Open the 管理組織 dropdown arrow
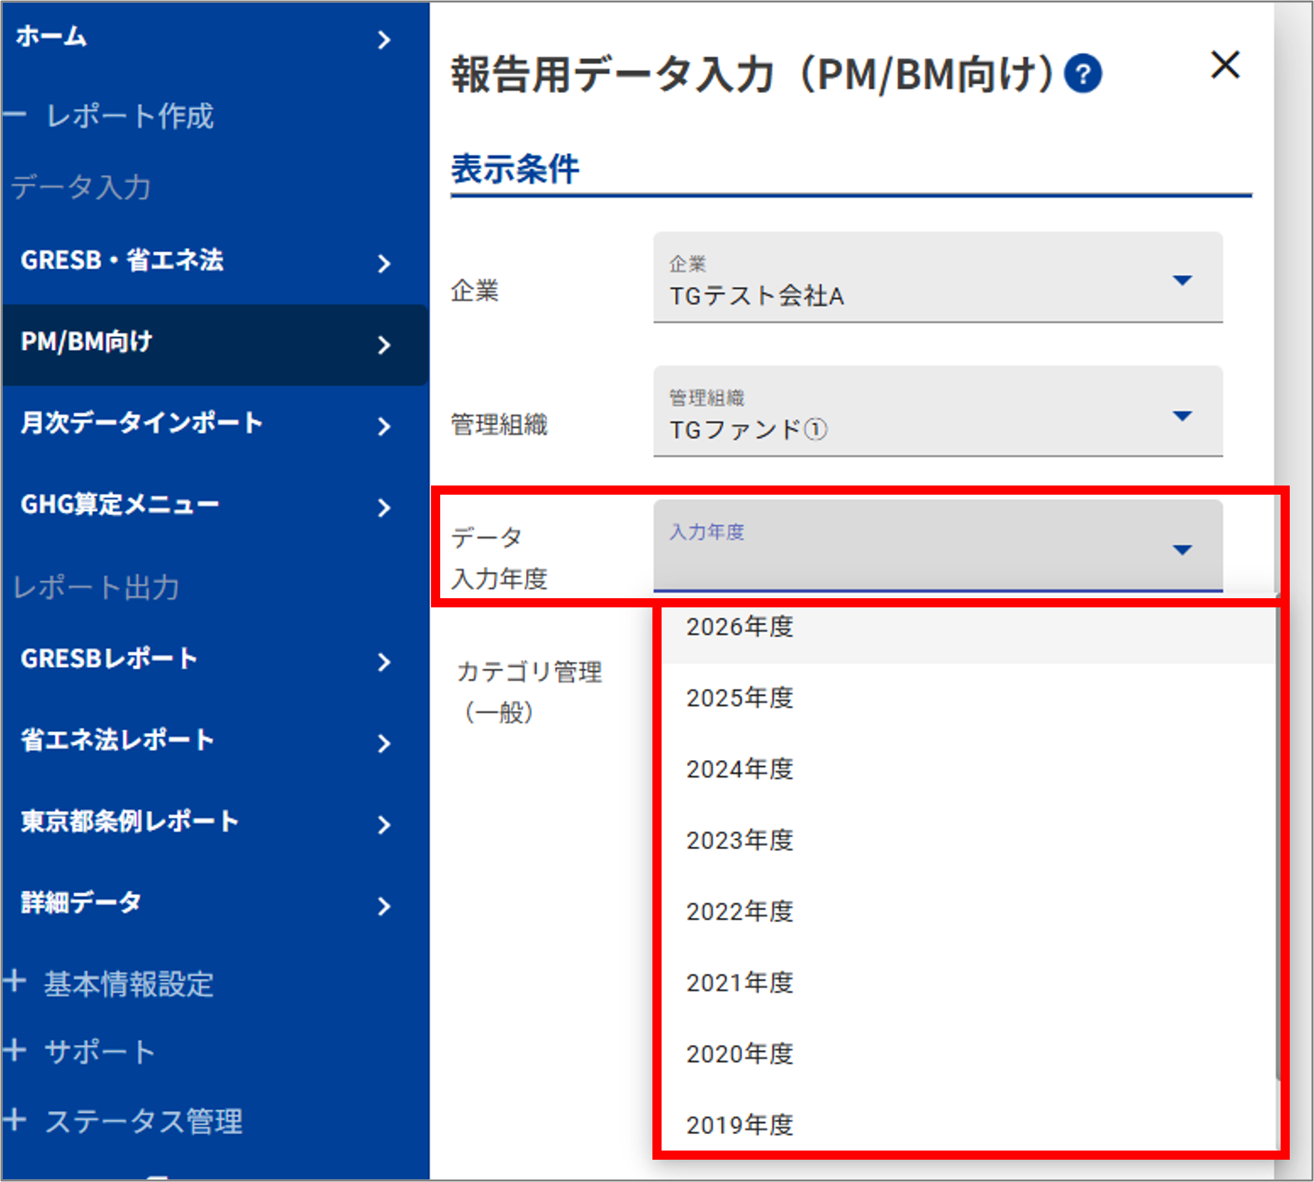Image resolution: width=1314 pixels, height=1182 pixels. click(x=1182, y=415)
